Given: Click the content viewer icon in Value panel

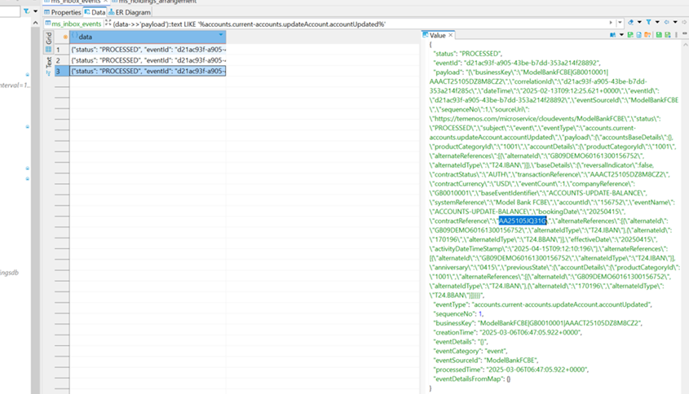Looking at the screenshot, I should (x=613, y=36).
